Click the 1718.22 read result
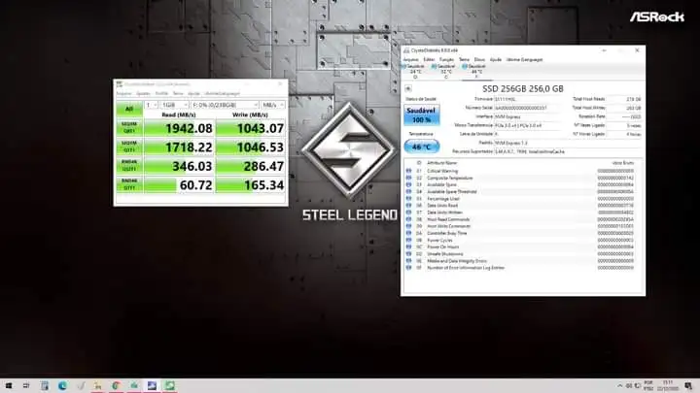 pos(179,147)
